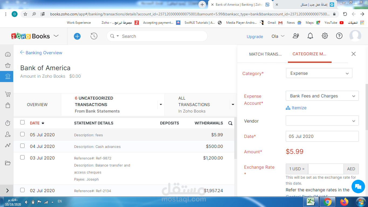Open the Category dropdown showing Expense
This screenshot has height=207, width=368.
(319, 73)
